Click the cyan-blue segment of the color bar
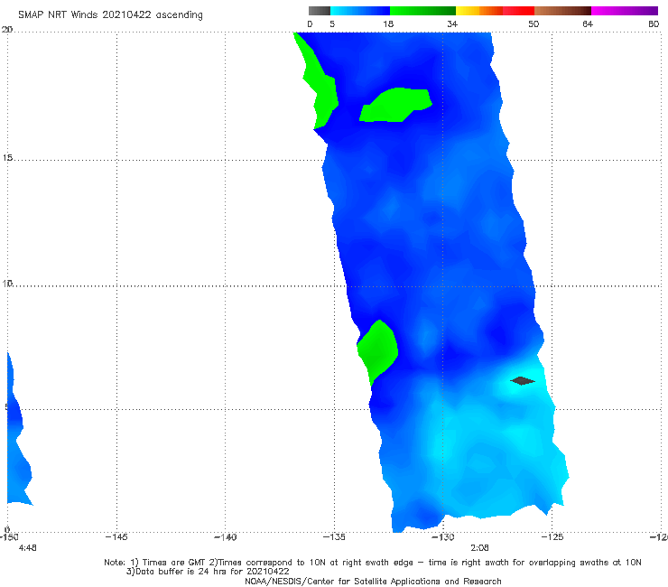 coord(360,11)
